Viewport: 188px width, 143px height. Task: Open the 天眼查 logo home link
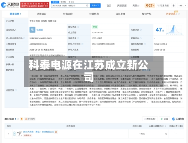10,5
